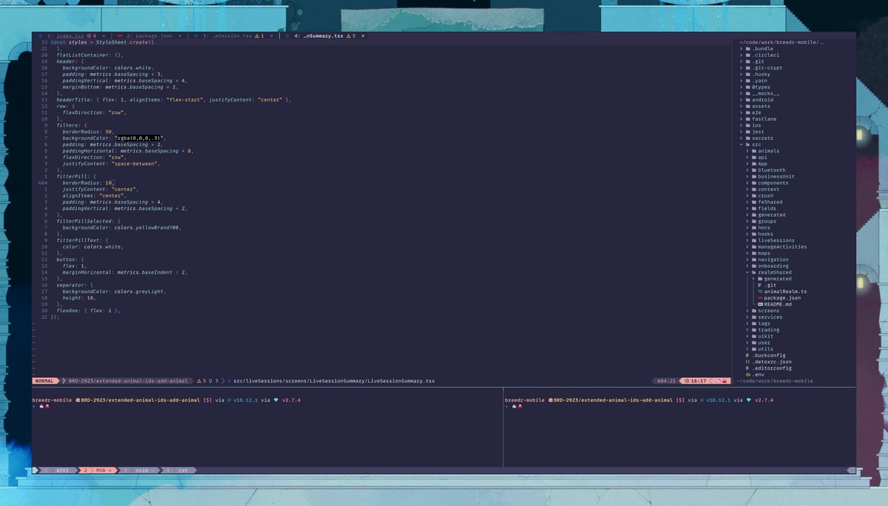The width and height of the screenshot is (888, 506).
Task: Click the rgba(0,0,0,.3) color value
Action: (140, 138)
